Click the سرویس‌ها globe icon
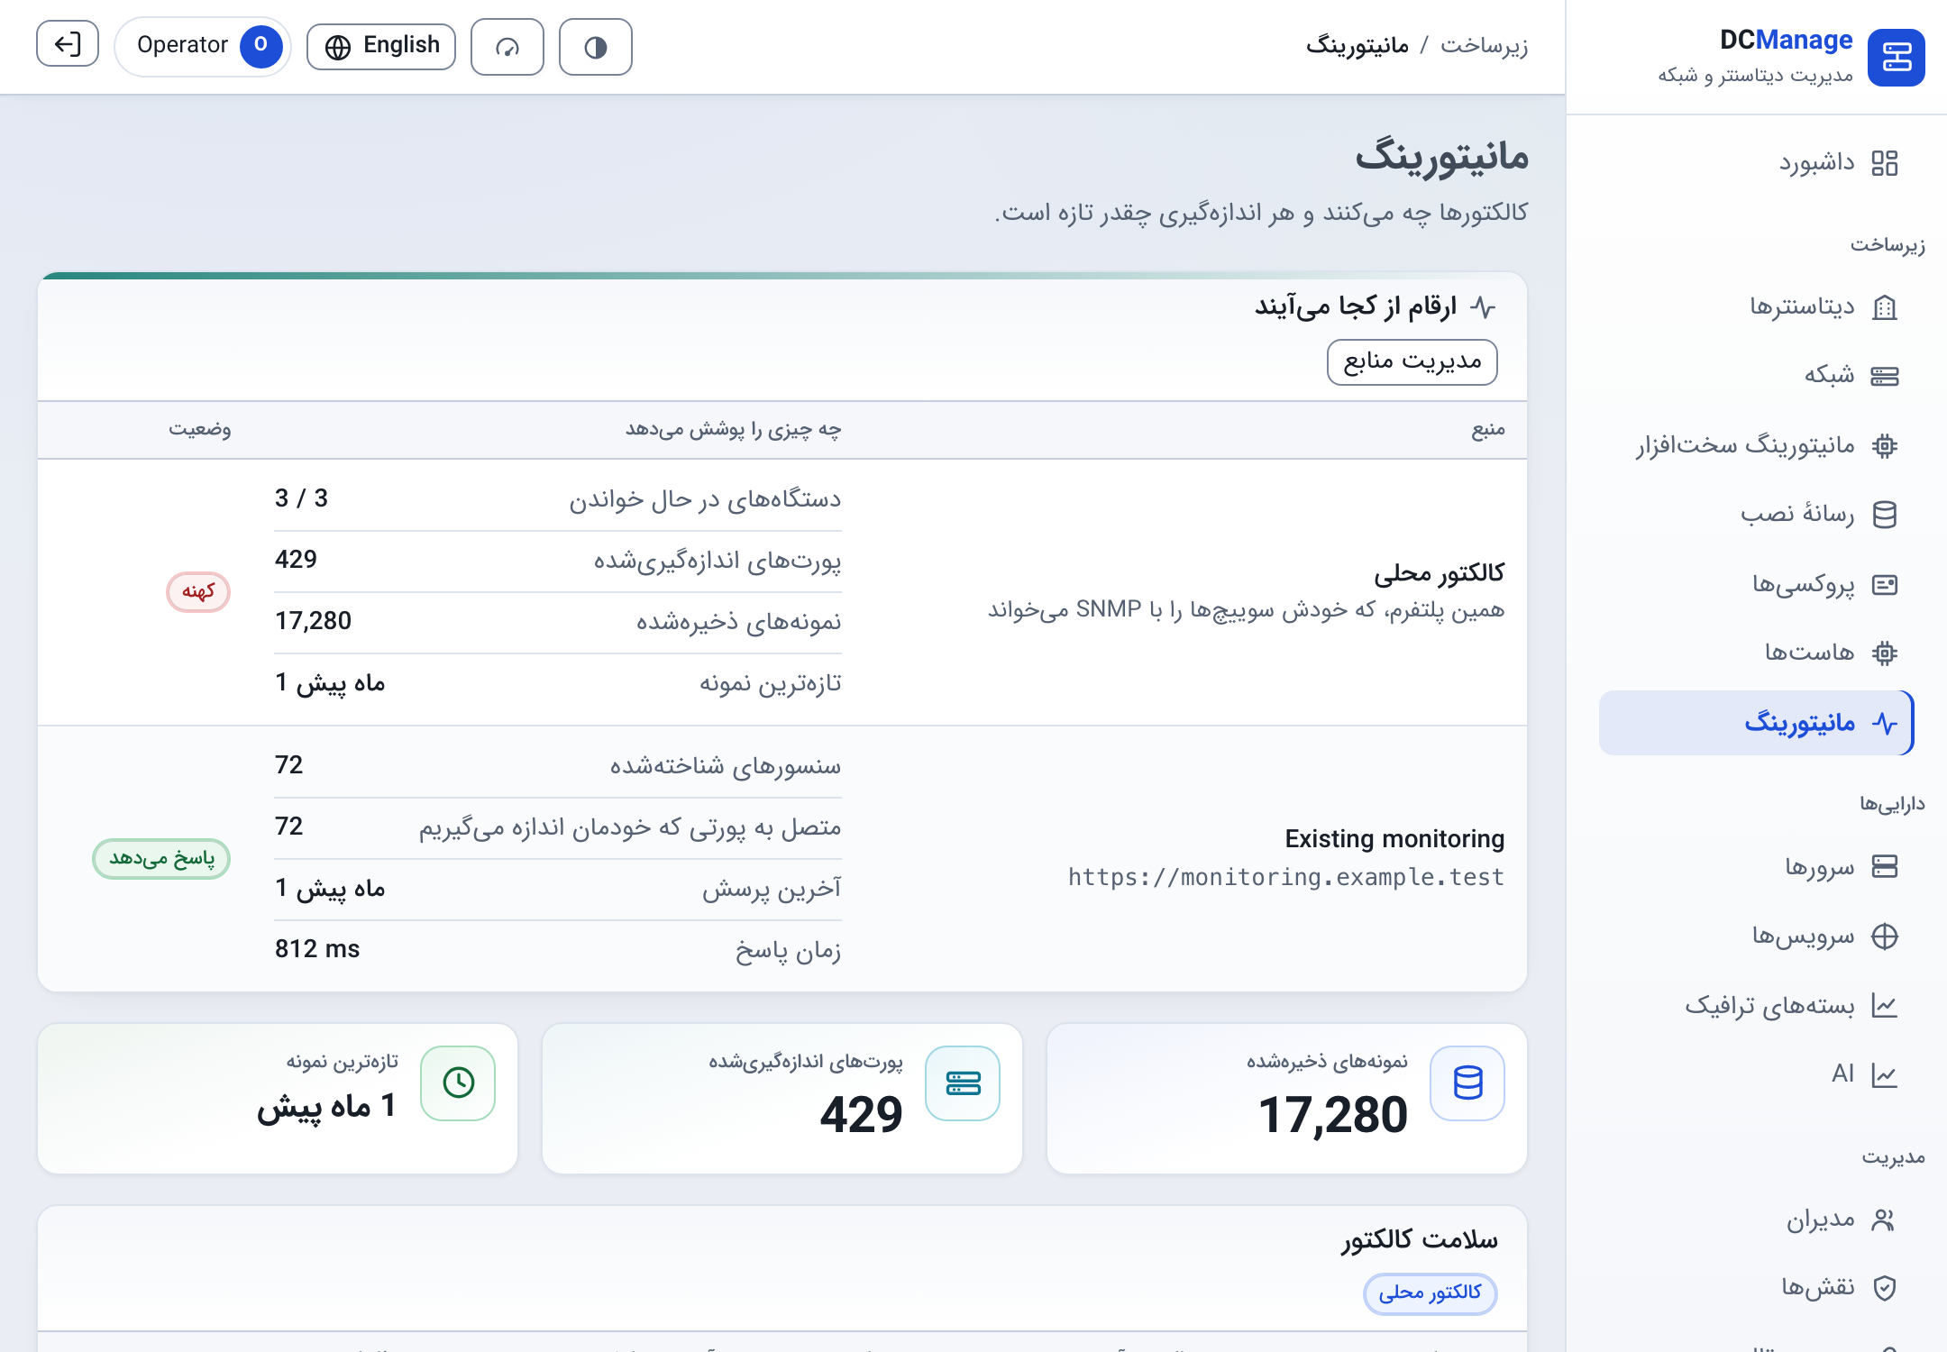 tap(1884, 936)
